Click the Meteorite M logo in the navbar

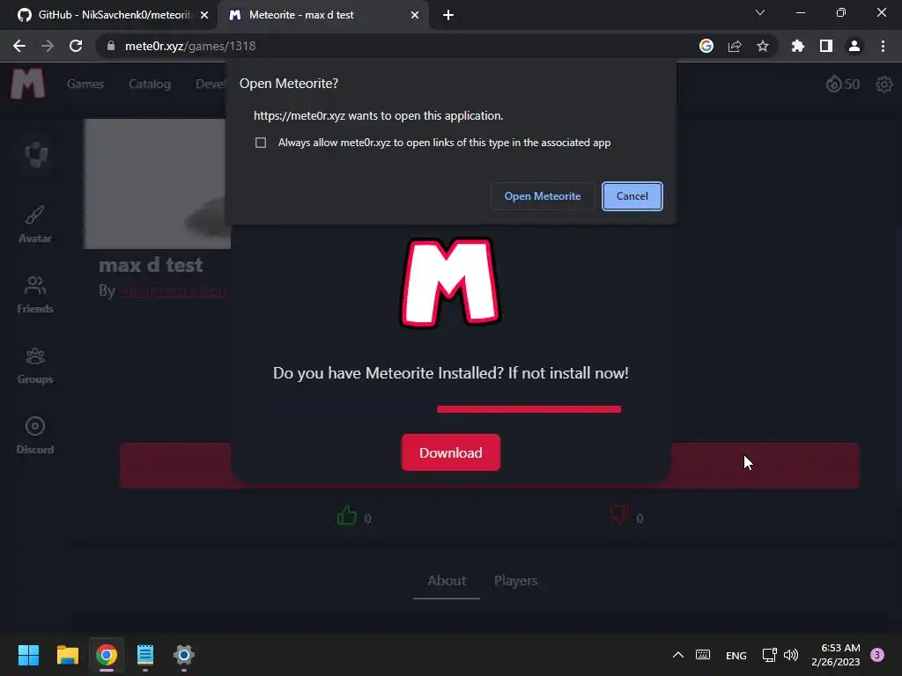27,84
